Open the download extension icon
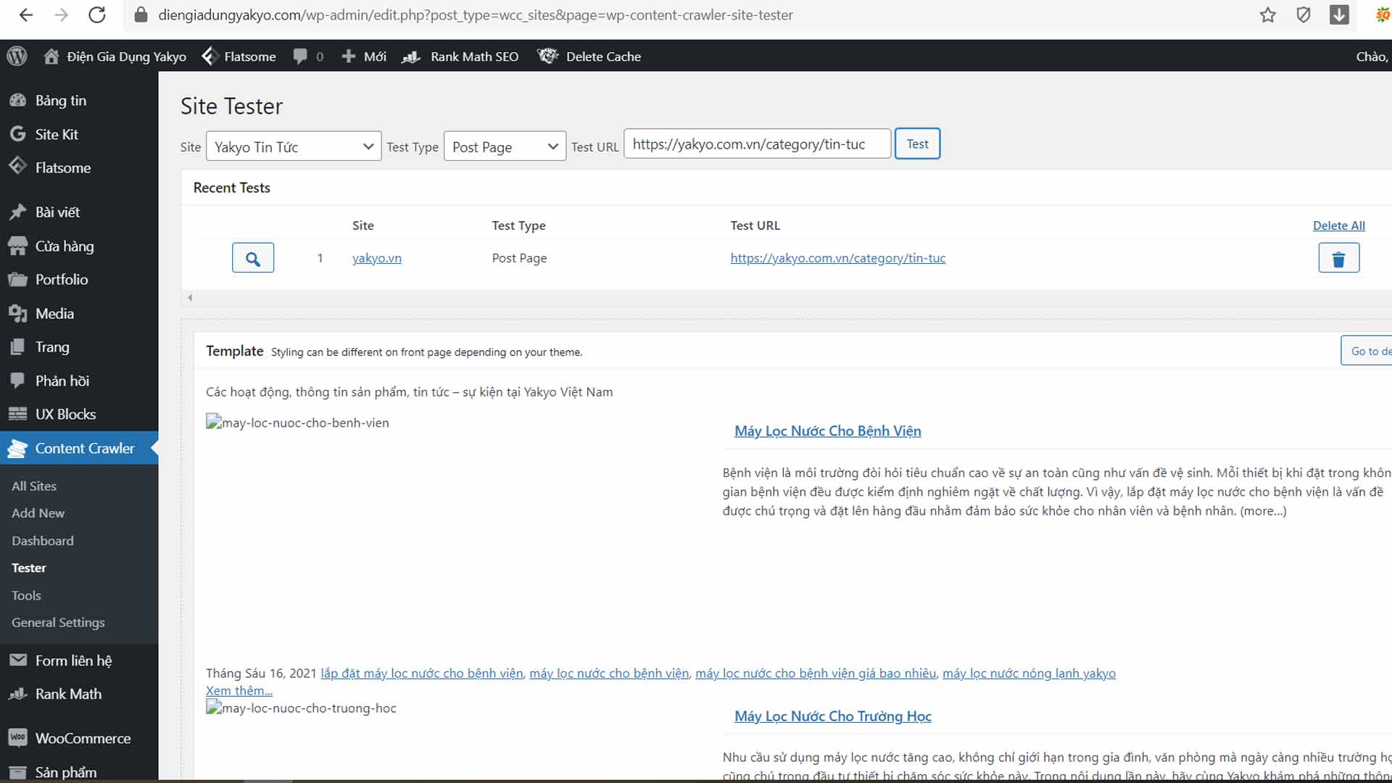Viewport: 1392px width, 783px height. click(x=1339, y=15)
